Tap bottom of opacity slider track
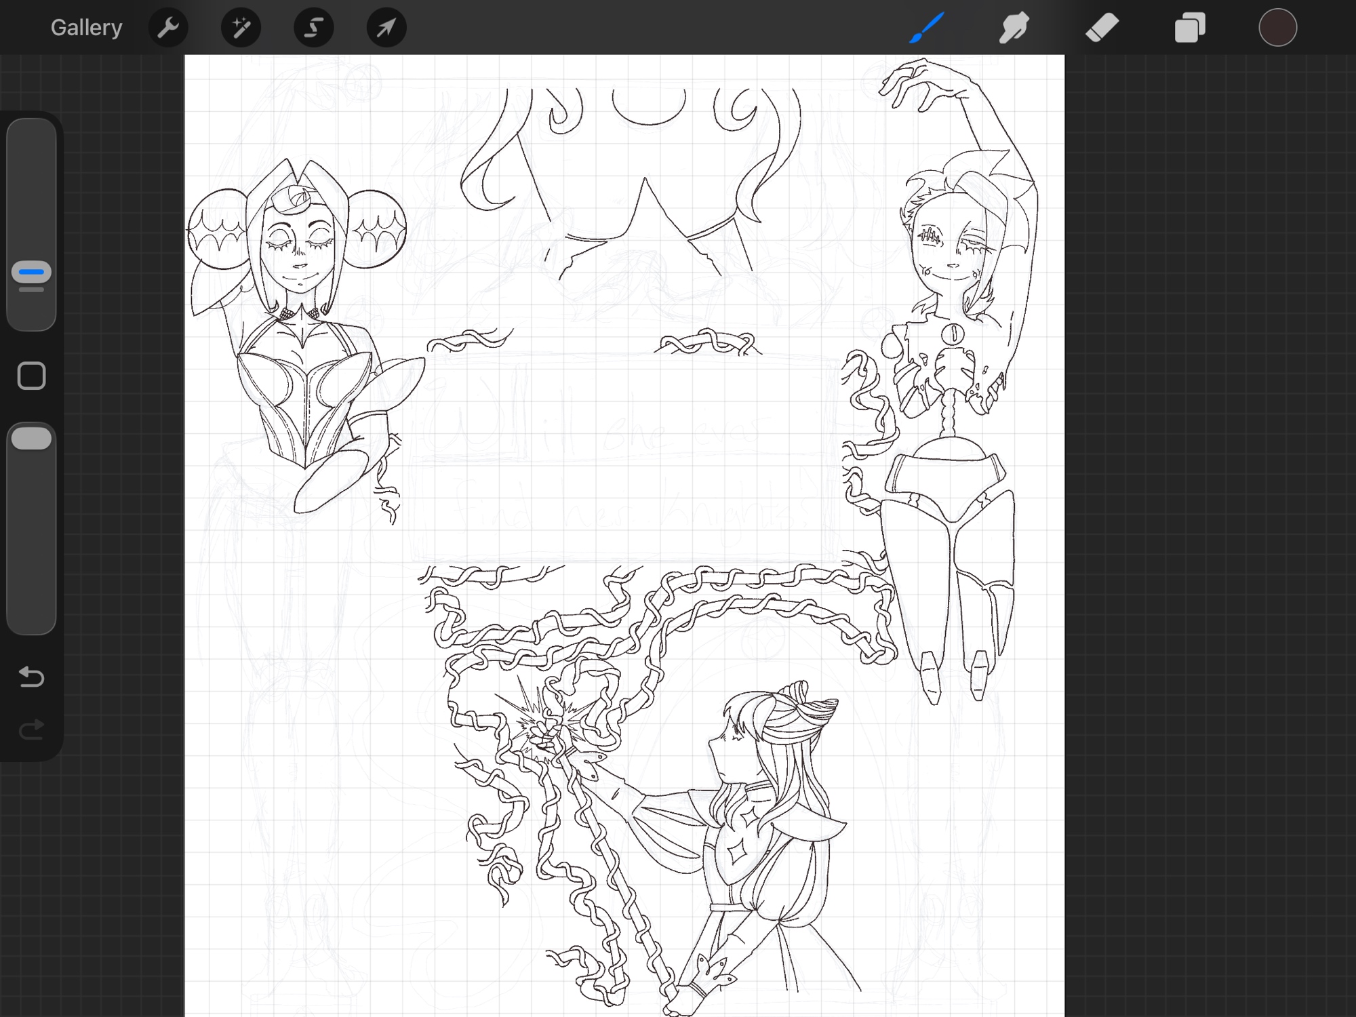The image size is (1356, 1017). (x=31, y=620)
